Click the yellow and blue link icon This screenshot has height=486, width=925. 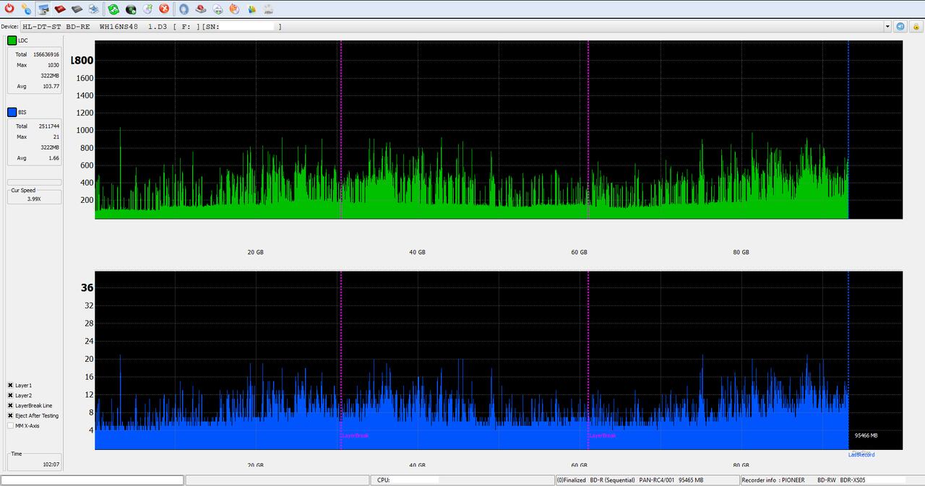point(26,9)
